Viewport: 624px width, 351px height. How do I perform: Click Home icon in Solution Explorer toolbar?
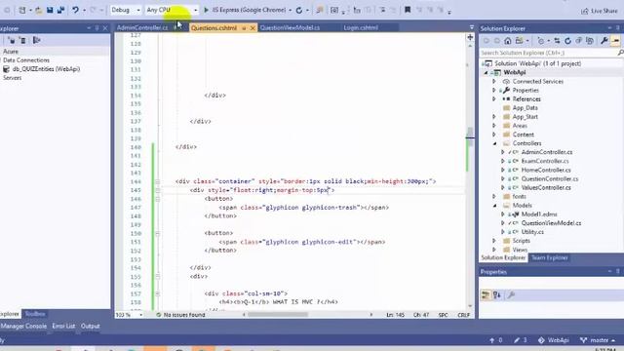[x=508, y=41]
